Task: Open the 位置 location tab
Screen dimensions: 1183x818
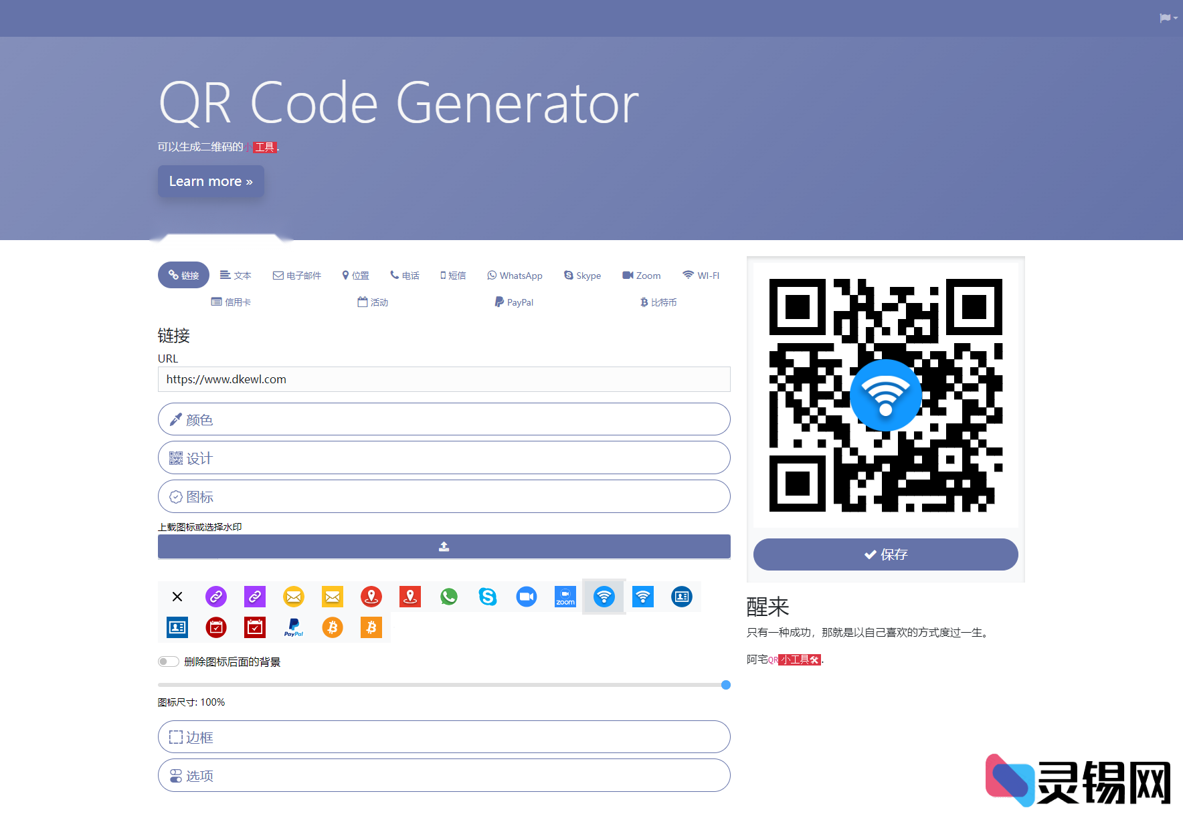Action: pyautogui.click(x=355, y=275)
